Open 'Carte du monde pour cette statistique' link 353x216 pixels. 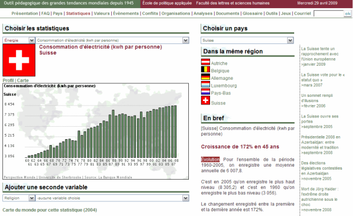click(49, 210)
